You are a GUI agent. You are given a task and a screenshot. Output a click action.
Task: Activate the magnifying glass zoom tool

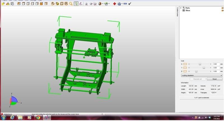click(x=71, y=4)
